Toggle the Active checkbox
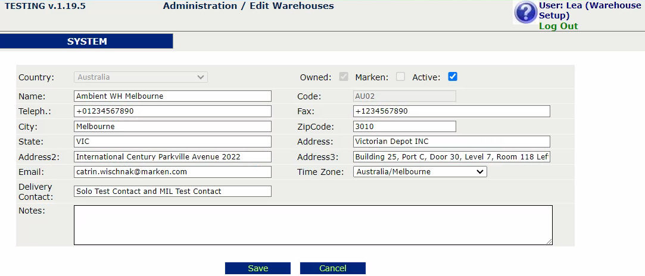 pyautogui.click(x=453, y=77)
